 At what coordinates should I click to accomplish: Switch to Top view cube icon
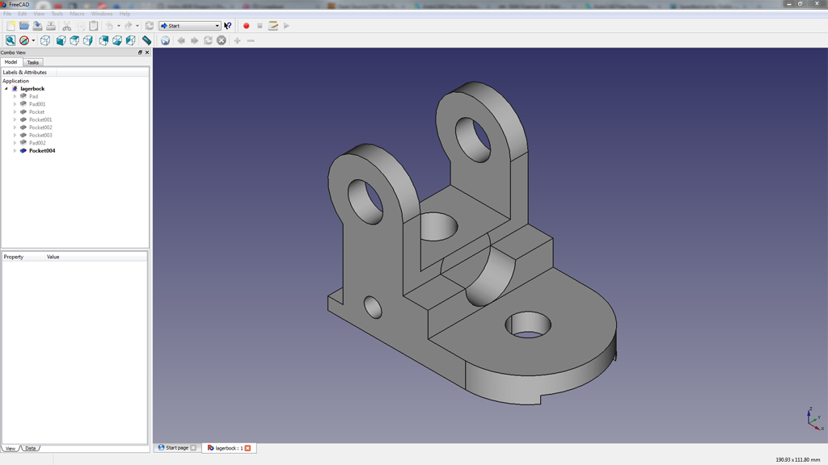[74, 40]
